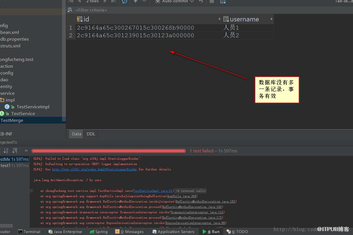Viewport: 353px width, 235px height.
Task: Reload the table data with refresh icon
Action: pyautogui.click(x=125, y=2)
